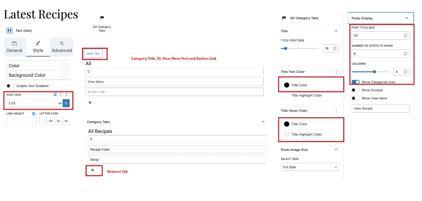Select desktop device icon for font size
Image resolution: width=422 pixels, height=201 pixels.
click(x=56, y=95)
